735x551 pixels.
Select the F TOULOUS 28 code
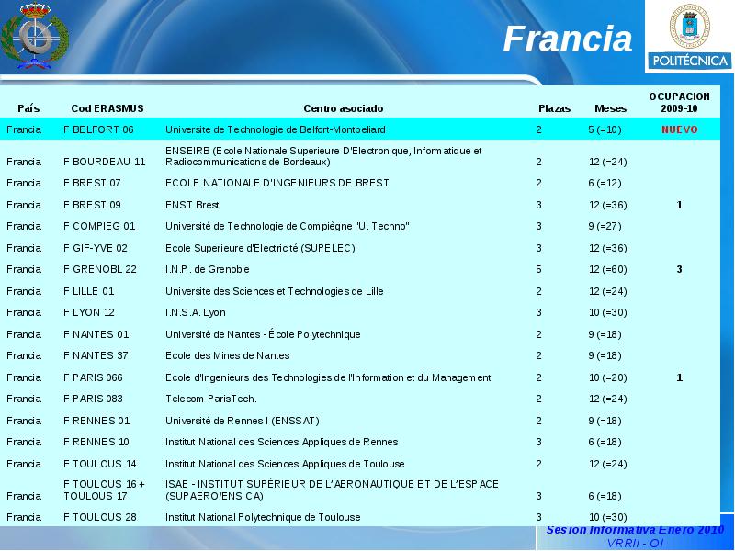click(x=100, y=517)
